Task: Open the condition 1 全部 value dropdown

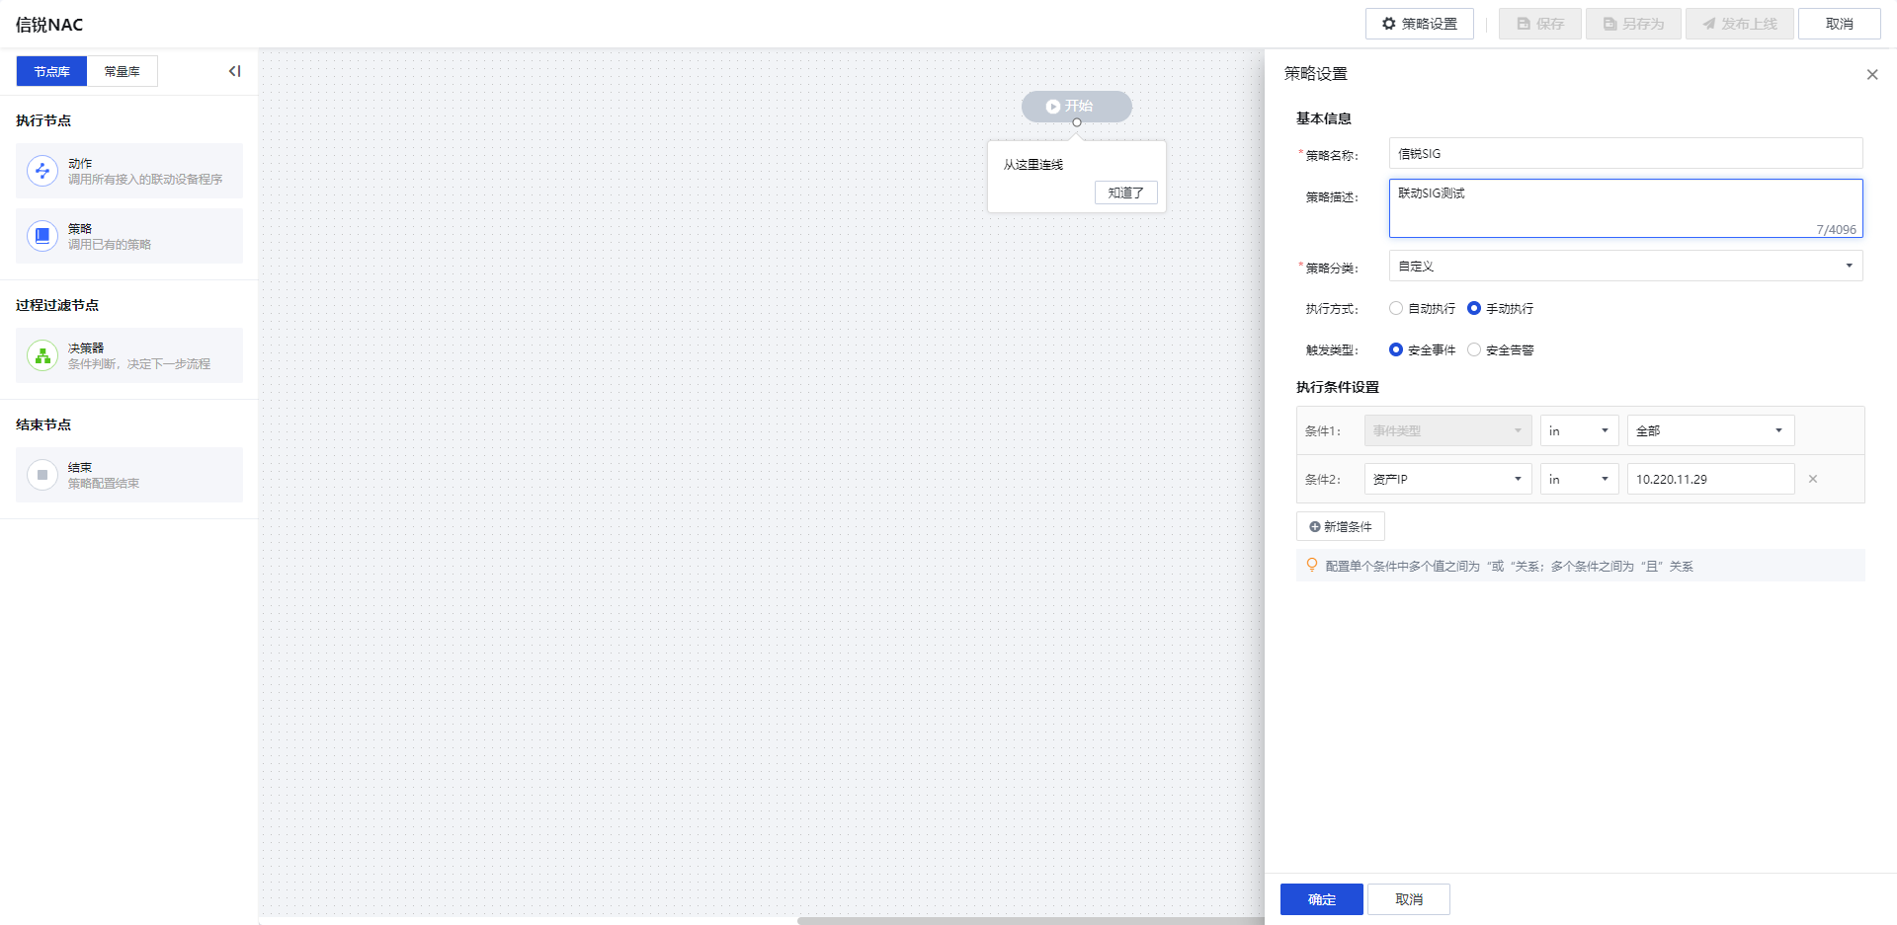Action: point(1710,430)
